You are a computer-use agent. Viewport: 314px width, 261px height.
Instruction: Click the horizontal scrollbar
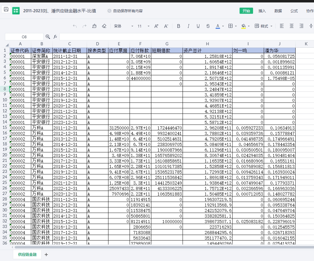tap(164, 247)
